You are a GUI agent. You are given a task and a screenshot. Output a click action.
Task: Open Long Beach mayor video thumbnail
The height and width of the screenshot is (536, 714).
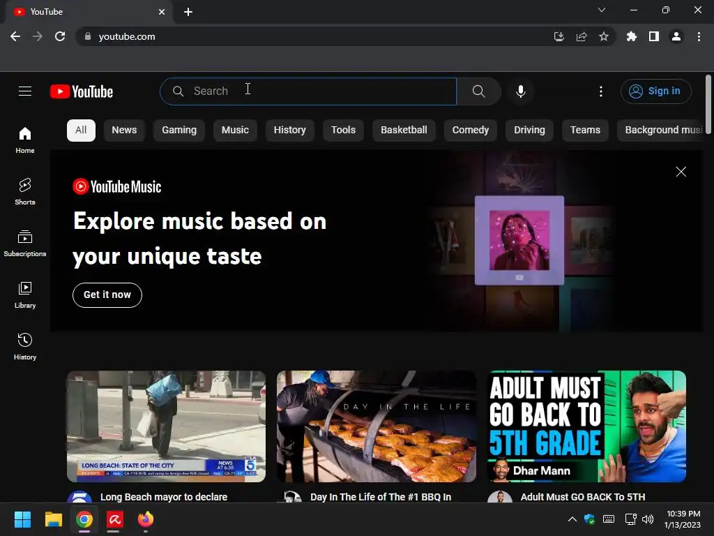pos(166,426)
